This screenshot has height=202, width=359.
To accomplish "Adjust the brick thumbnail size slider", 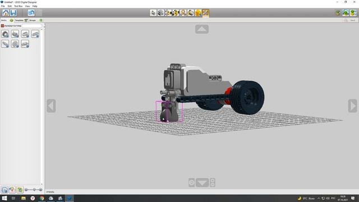I will pyautogui.click(x=34, y=190).
